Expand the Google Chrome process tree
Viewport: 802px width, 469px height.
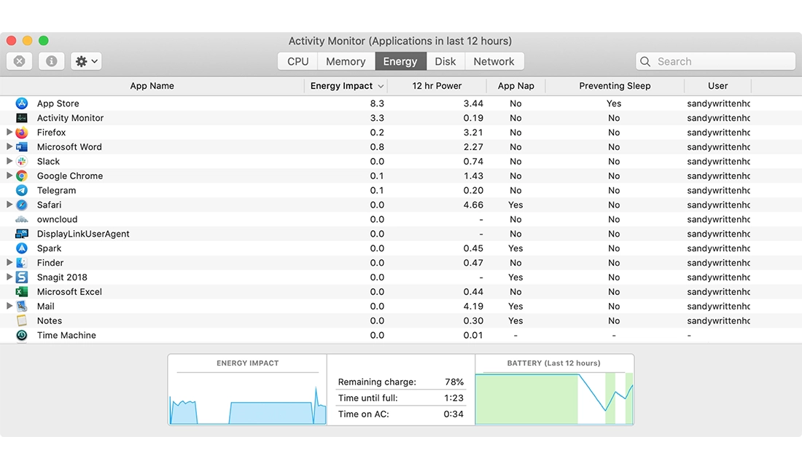point(9,176)
